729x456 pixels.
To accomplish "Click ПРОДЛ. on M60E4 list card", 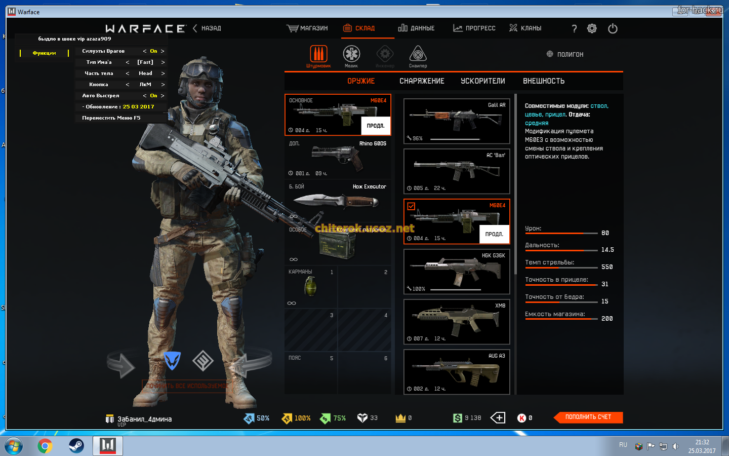I will (494, 234).
